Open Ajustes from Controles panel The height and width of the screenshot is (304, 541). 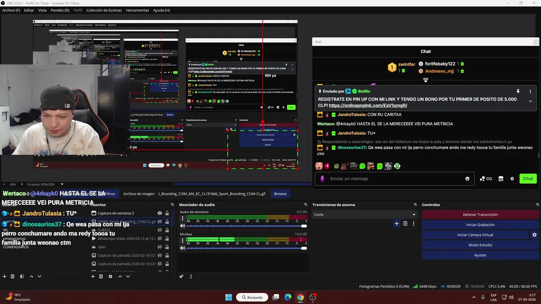point(480,255)
